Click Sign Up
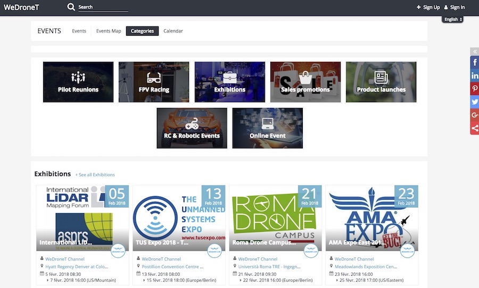 [x=428, y=7]
